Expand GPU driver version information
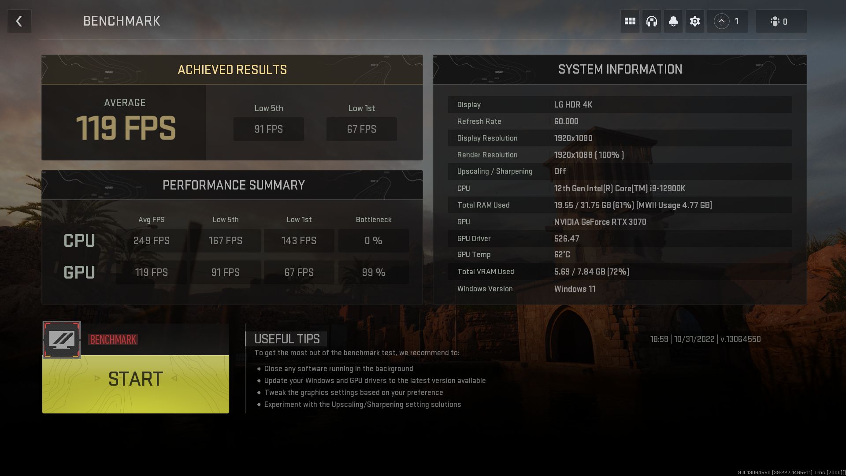Image resolution: width=846 pixels, height=476 pixels. (x=620, y=238)
